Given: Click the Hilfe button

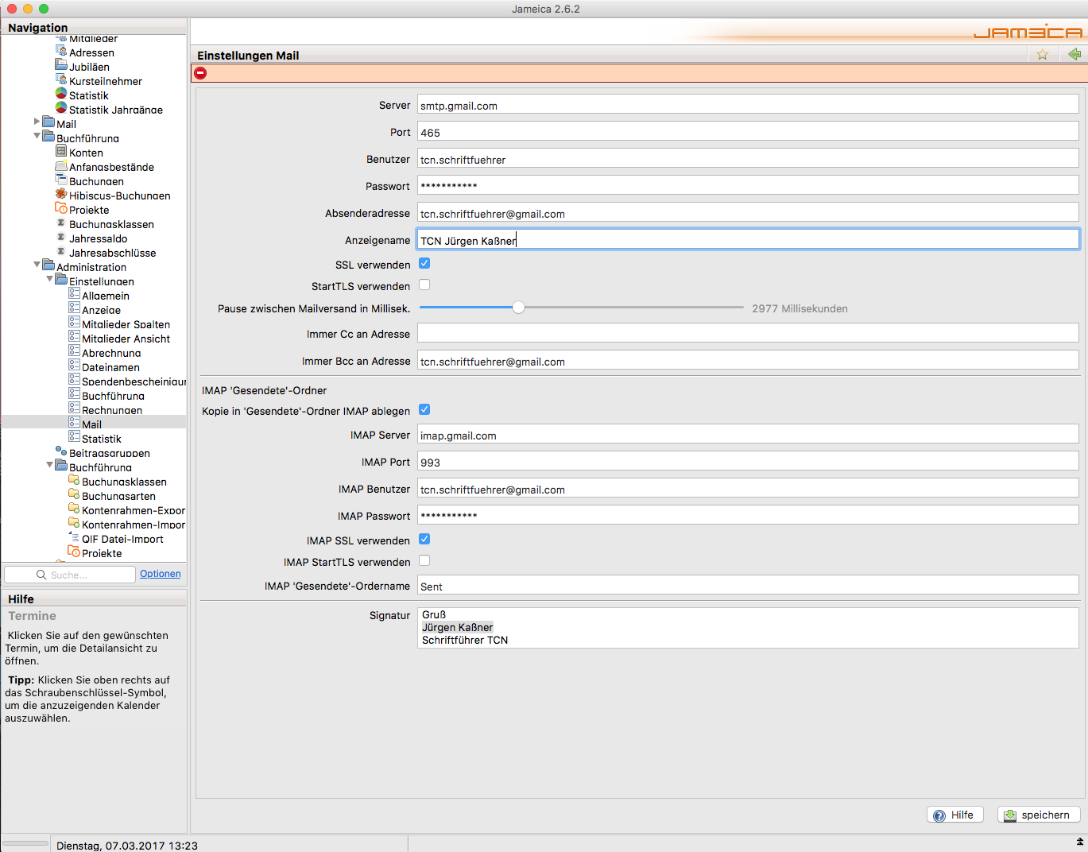Looking at the screenshot, I should pos(955,815).
